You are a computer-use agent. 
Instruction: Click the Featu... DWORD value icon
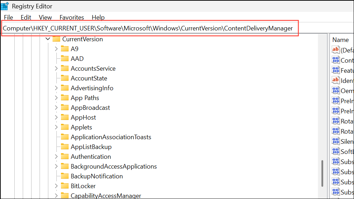(336, 70)
